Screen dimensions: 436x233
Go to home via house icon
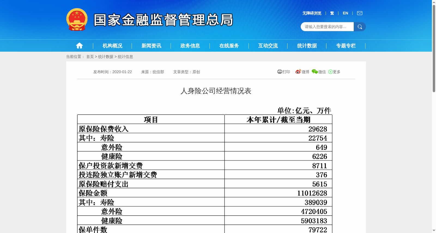click(x=79, y=46)
